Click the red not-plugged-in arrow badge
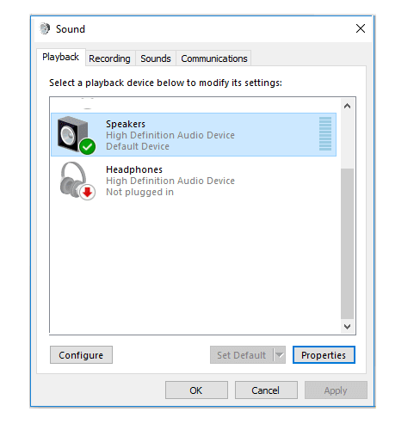Screen dimensions: 420x430 pos(87,192)
